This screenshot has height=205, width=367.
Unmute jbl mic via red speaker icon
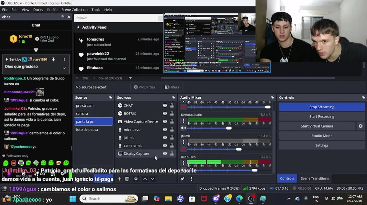tap(183, 149)
